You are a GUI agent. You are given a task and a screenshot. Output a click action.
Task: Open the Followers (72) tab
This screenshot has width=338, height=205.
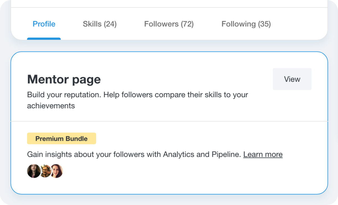169,24
